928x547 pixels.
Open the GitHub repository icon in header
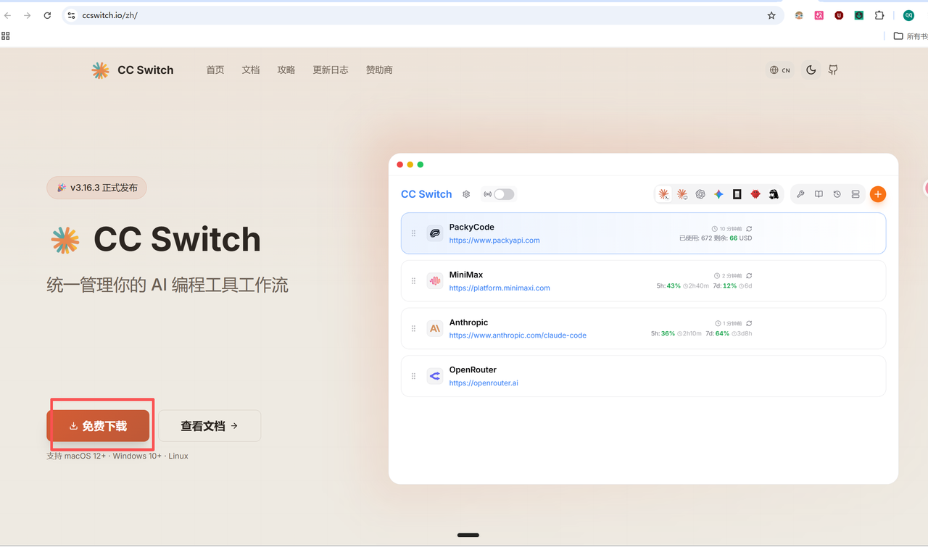(x=833, y=70)
